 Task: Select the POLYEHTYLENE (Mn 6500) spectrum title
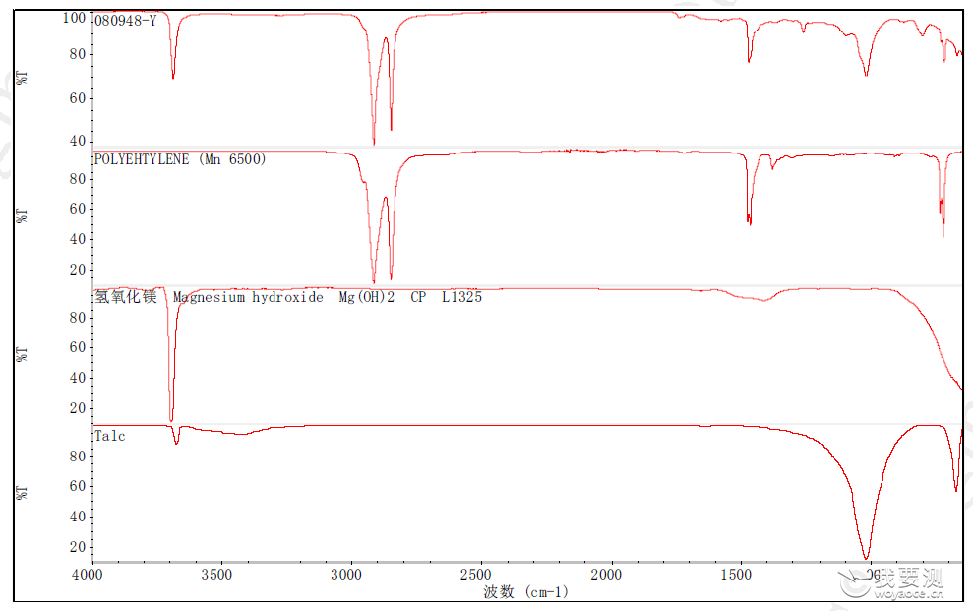pos(180,159)
